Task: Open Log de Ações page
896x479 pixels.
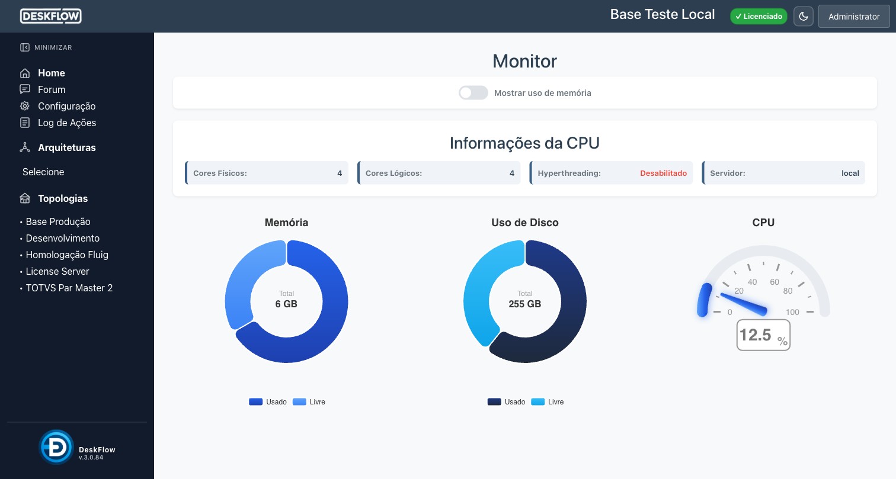Action: click(67, 123)
